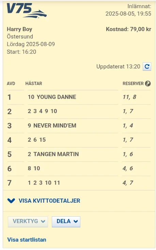Viewport: 156px width, 250px height.
Task: Click the Harry Boy title text
Action: [19, 29]
